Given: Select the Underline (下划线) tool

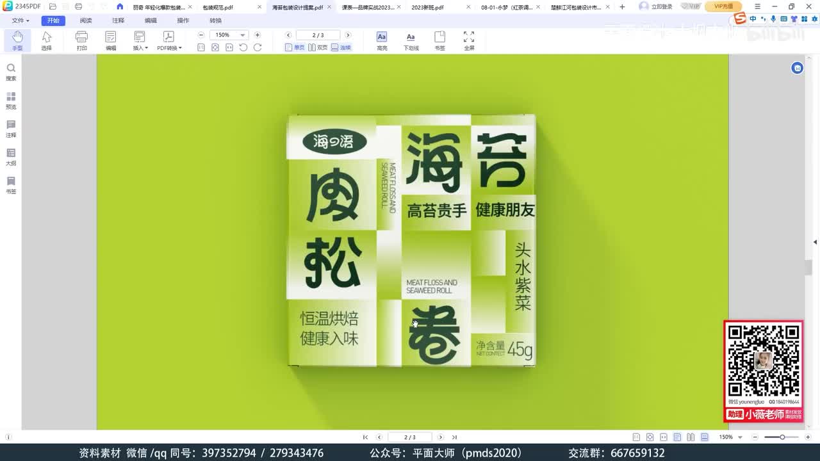Looking at the screenshot, I should click(x=411, y=40).
